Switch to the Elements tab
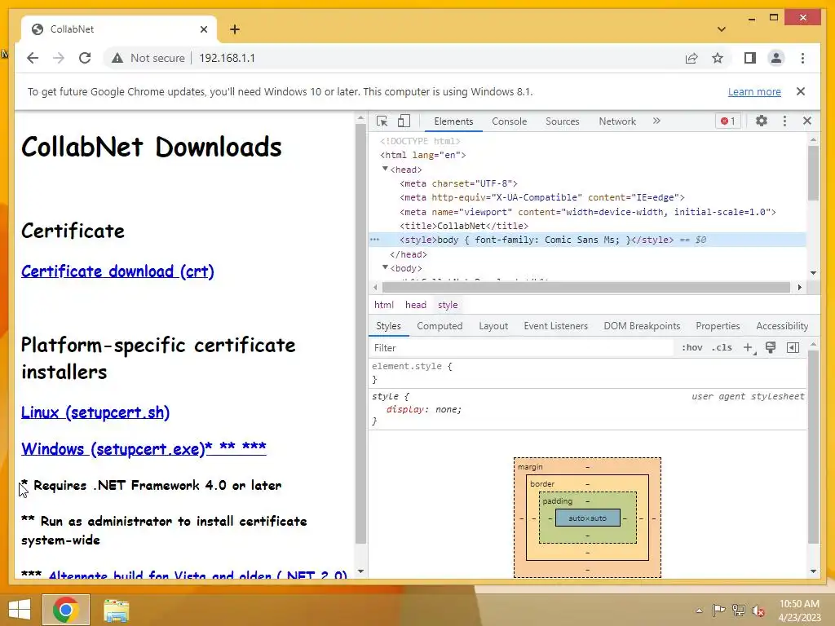Screen dimensions: 835x626 pos(453,121)
